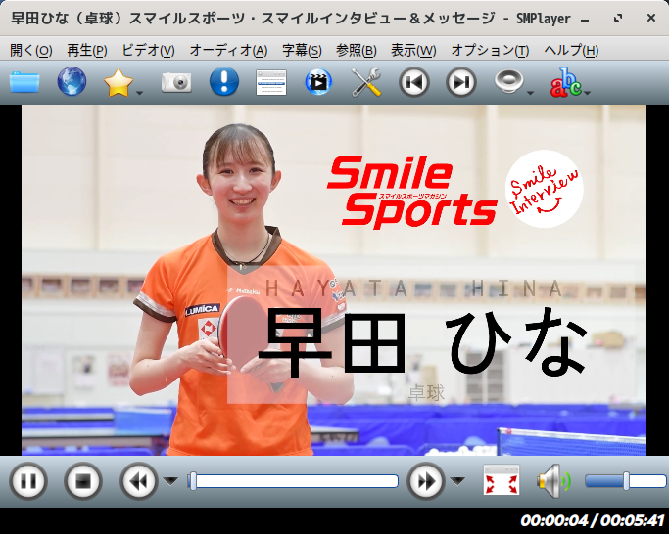
Task: Open the 字幕(S) menu
Action: click(x=302, y=50)
